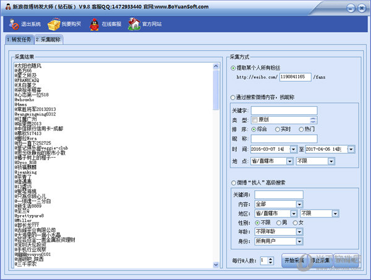Image resolution: width=371 pixels, height=280 pixels.
Task: Open 我要购买 shopping basket icon
Action: click(x=54, y=24)
